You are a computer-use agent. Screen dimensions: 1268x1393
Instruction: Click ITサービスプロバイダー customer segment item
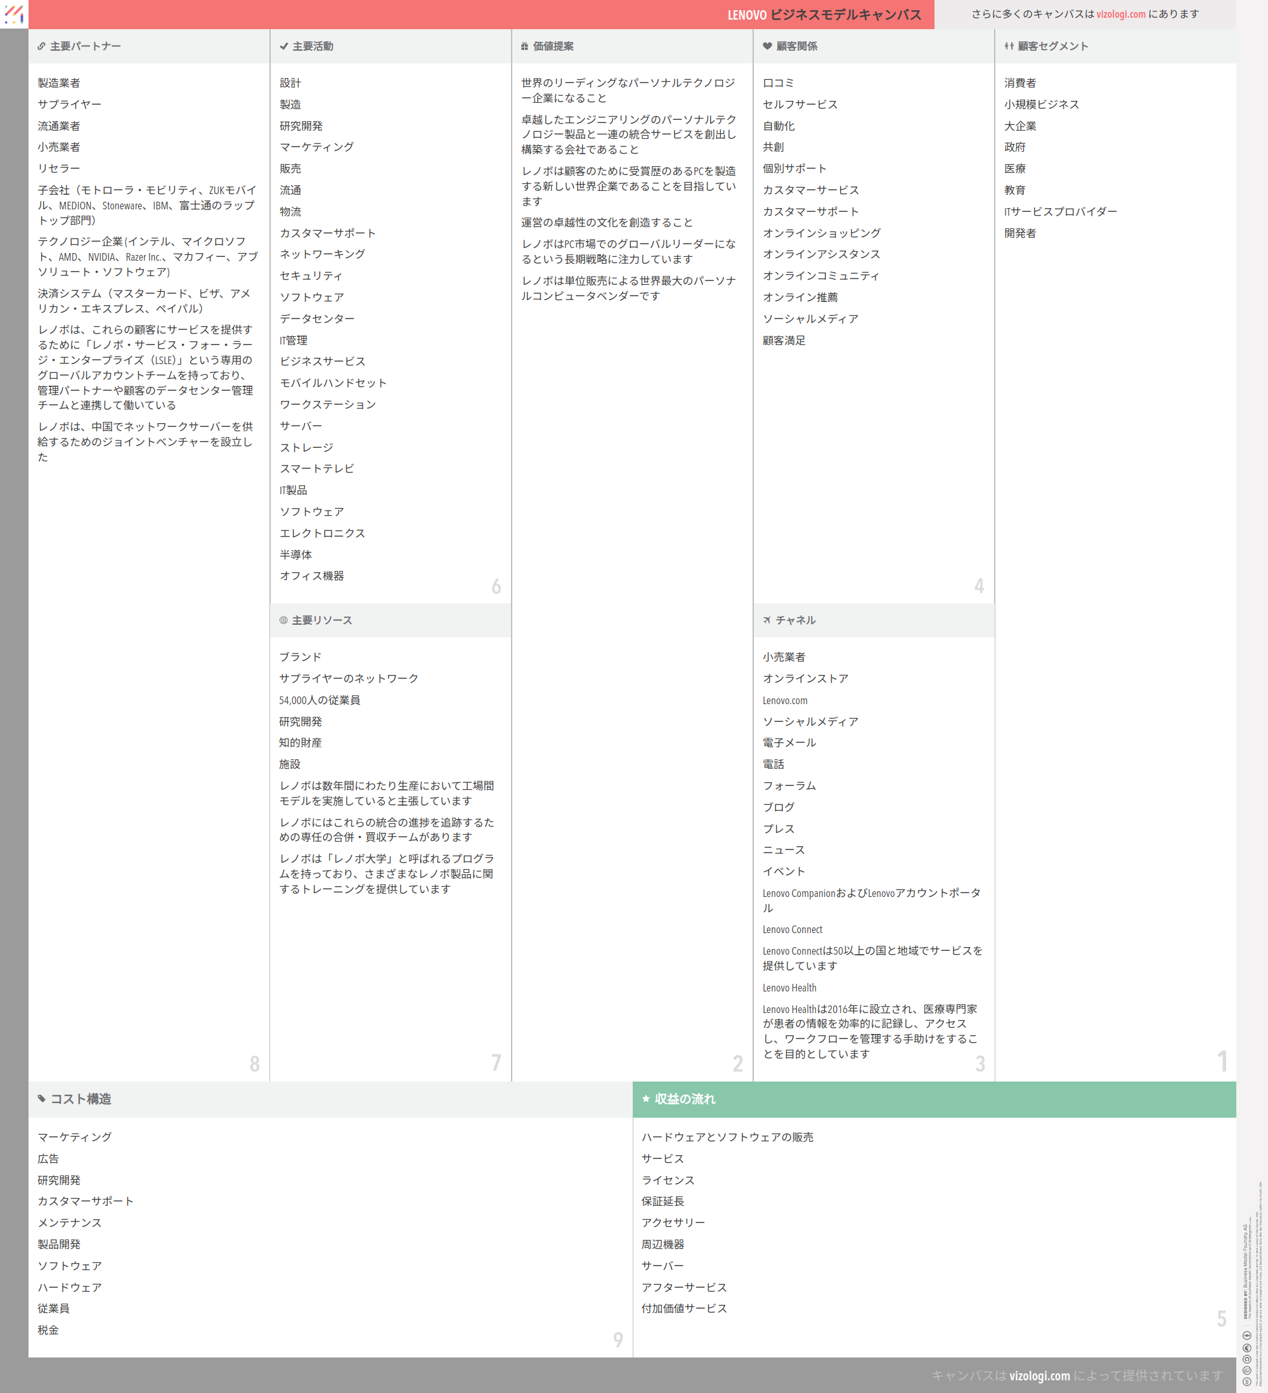tap(1060, 212)
